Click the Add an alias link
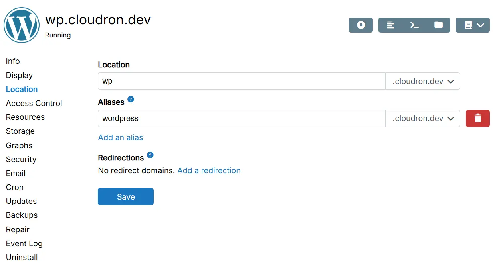This screenshot has height=270, width=495. [121, 137]
